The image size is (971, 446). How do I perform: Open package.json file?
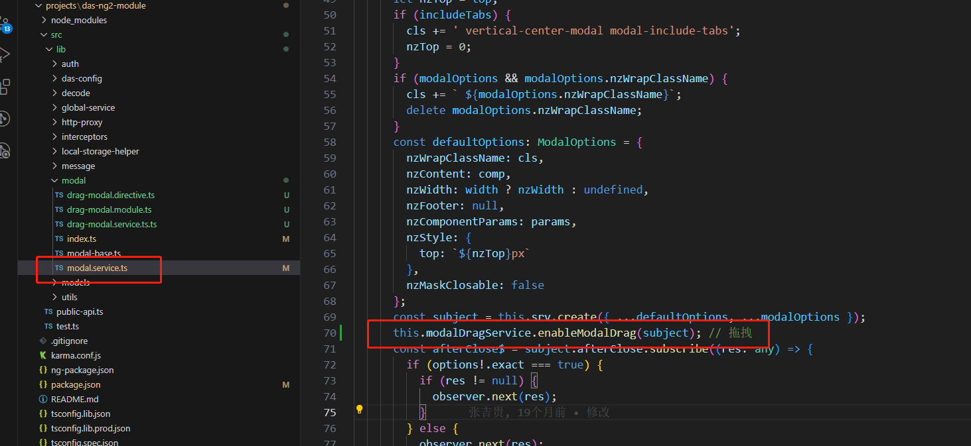point(76,384)
